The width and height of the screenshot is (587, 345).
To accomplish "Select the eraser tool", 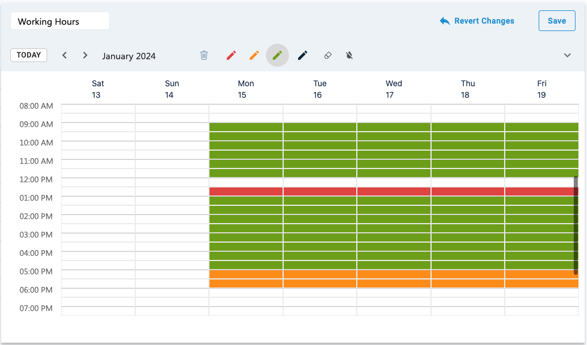I will pyautogui.click(x=328, y=55).
